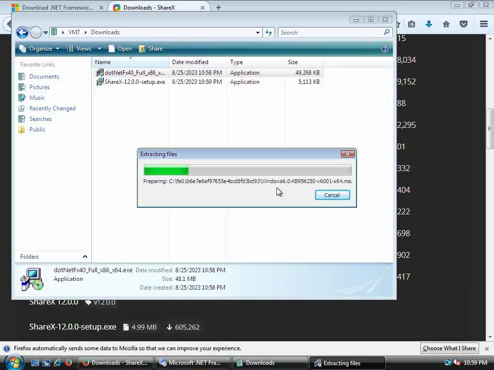Refresh the Downloads folder view

pos(269,32)
